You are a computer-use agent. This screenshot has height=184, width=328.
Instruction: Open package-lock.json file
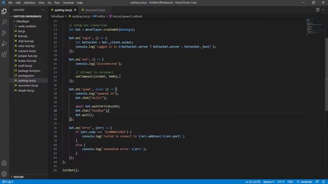coord(29,71)
